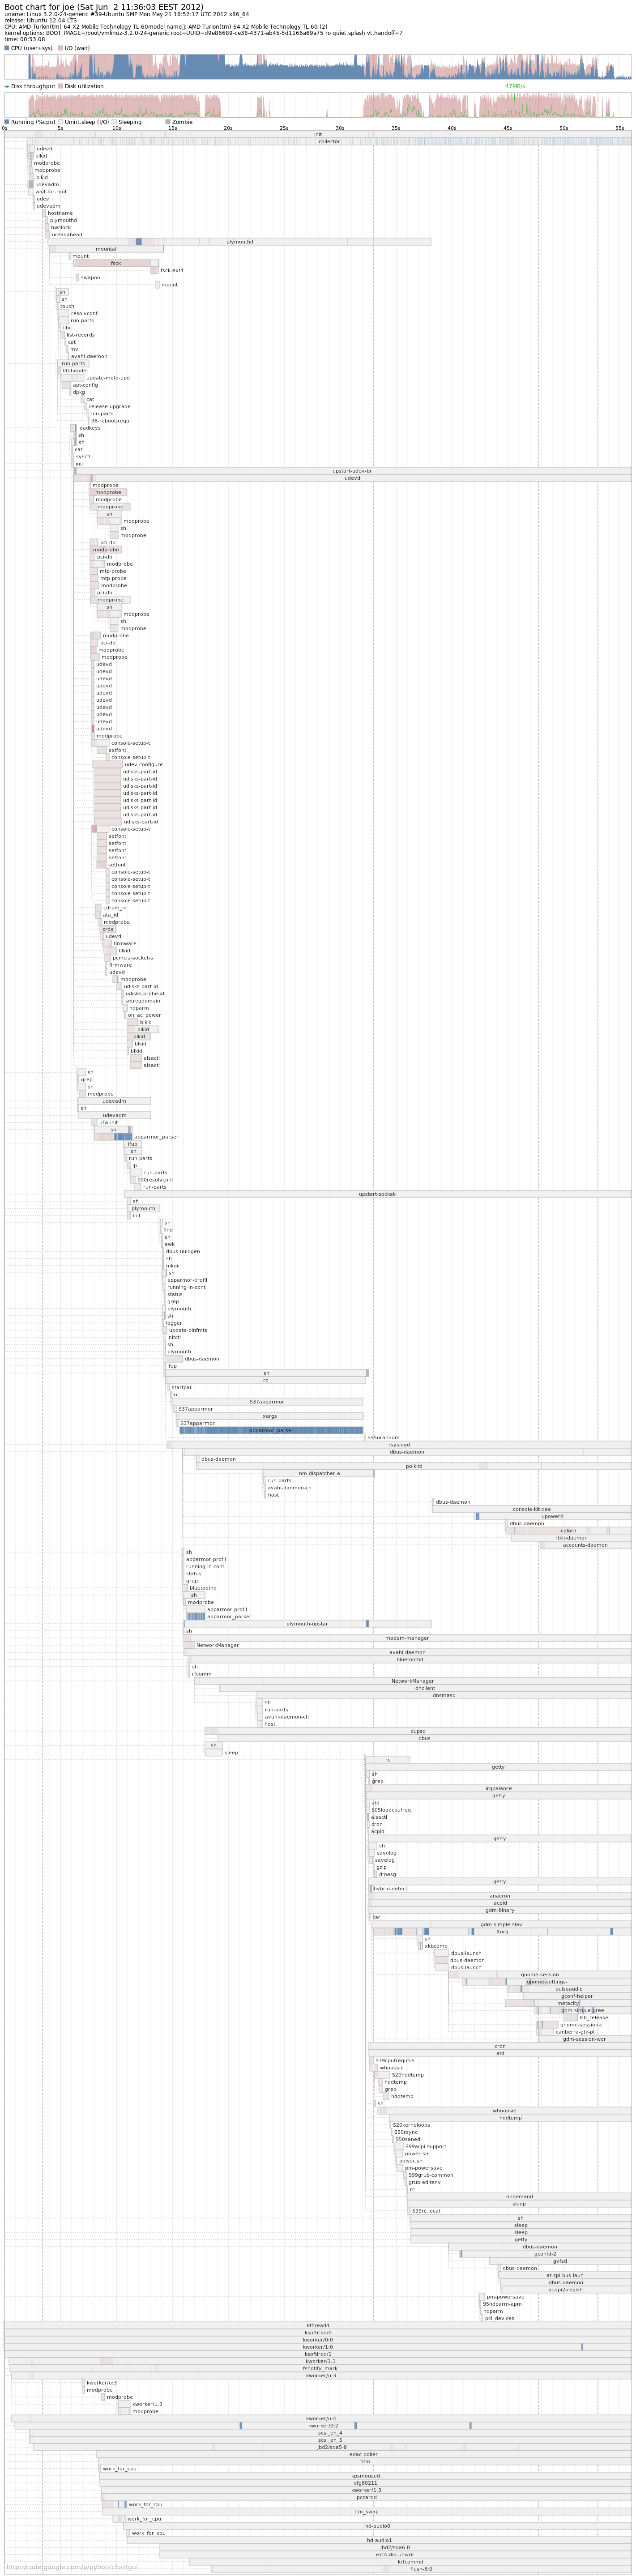The height and width of the screenshot is (2576, 636).
Task: Click the polkitd process bar
Action: coord(414,1467)
